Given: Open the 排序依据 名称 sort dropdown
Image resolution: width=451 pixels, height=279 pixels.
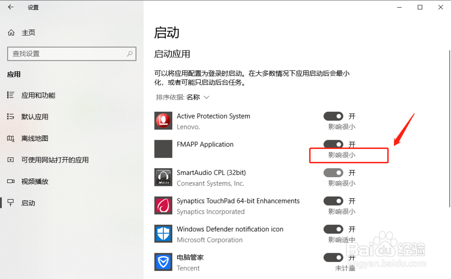Looking at the screenshot, I should [x=197, y=97].
